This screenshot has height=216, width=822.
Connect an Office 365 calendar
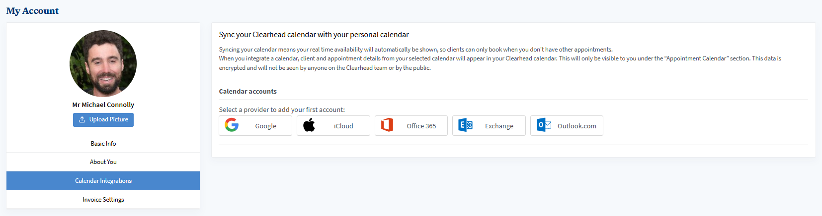coord(421,126)
